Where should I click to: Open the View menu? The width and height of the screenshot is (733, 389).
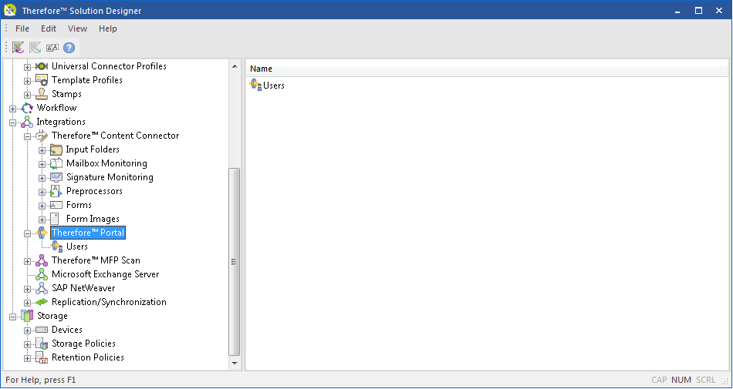78,29
